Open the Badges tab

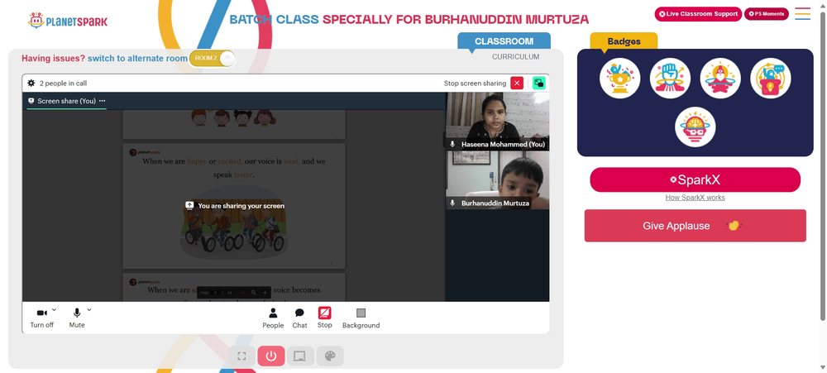point(624,41)
